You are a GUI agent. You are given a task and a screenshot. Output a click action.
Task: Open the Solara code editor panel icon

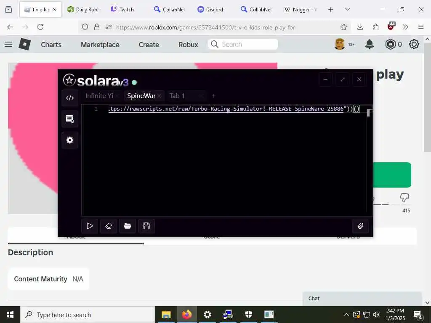coord(70,98)
